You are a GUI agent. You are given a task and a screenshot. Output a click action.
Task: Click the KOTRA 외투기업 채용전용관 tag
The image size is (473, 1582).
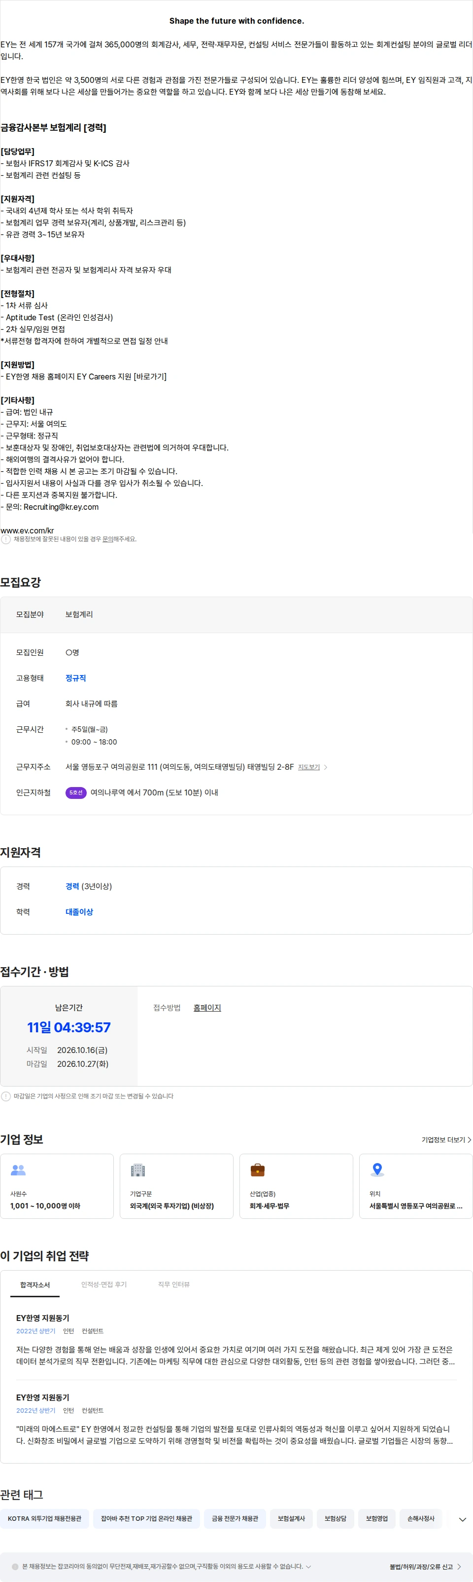point(44,1519)
